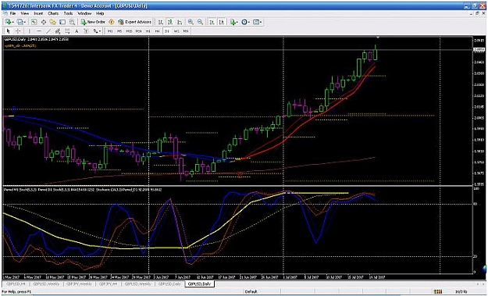Click the New Order button
This screenshot has width=488, height=296.
coord(93,22)
